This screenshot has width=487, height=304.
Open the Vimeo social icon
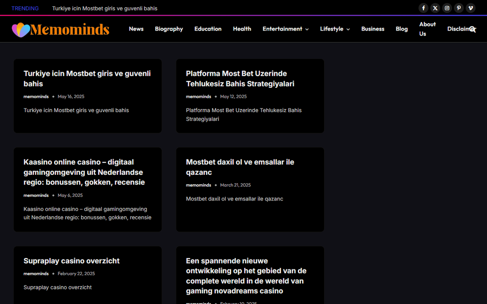pos(470,8)
